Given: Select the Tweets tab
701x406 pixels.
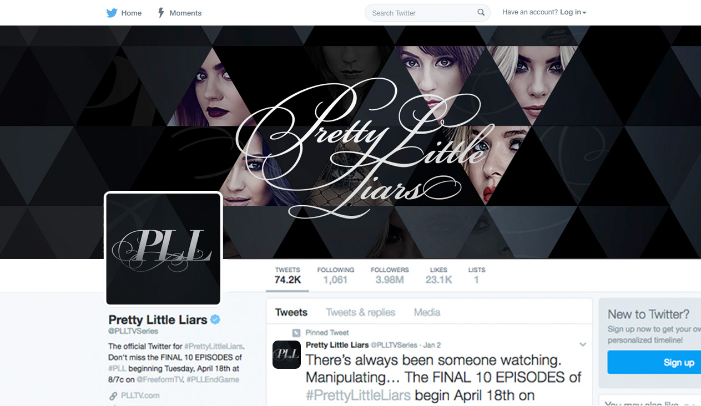Looking at the screenshot, I should point(291,312).
